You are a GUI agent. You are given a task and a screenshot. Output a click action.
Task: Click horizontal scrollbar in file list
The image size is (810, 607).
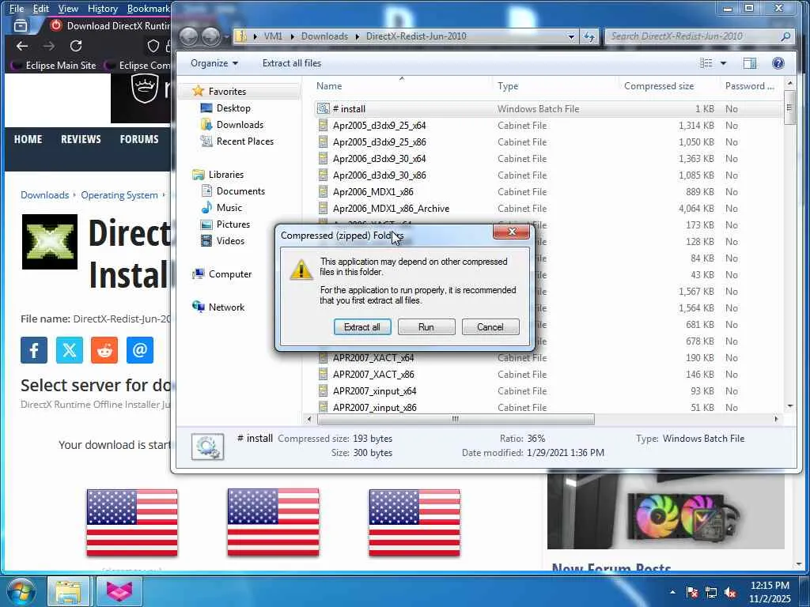pyautogui.click(x=455, y=419)
